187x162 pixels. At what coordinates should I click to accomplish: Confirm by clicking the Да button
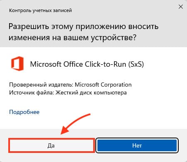[x=51, y=145]
